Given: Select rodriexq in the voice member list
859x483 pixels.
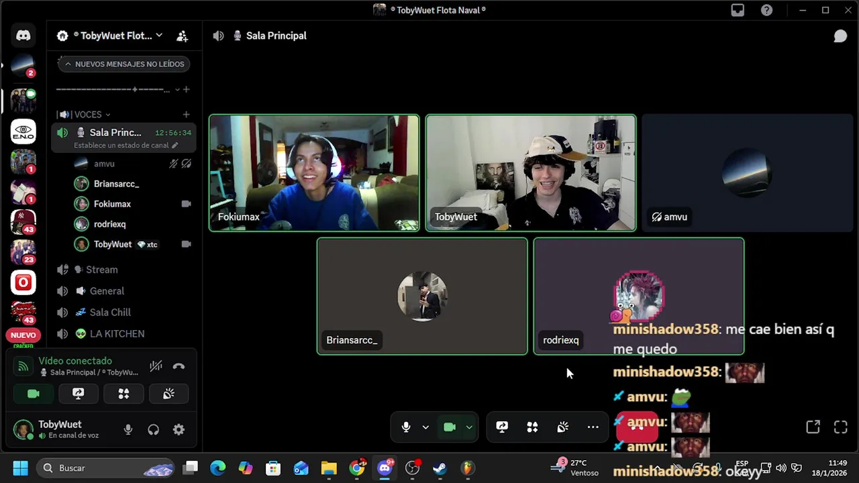Looking at the screenshot, I should pyautogui.click(x=132, y=224).
